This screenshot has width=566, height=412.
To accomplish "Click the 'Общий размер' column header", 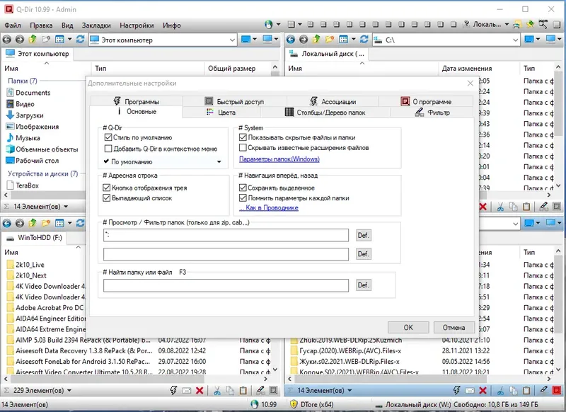I will [231, 68].
